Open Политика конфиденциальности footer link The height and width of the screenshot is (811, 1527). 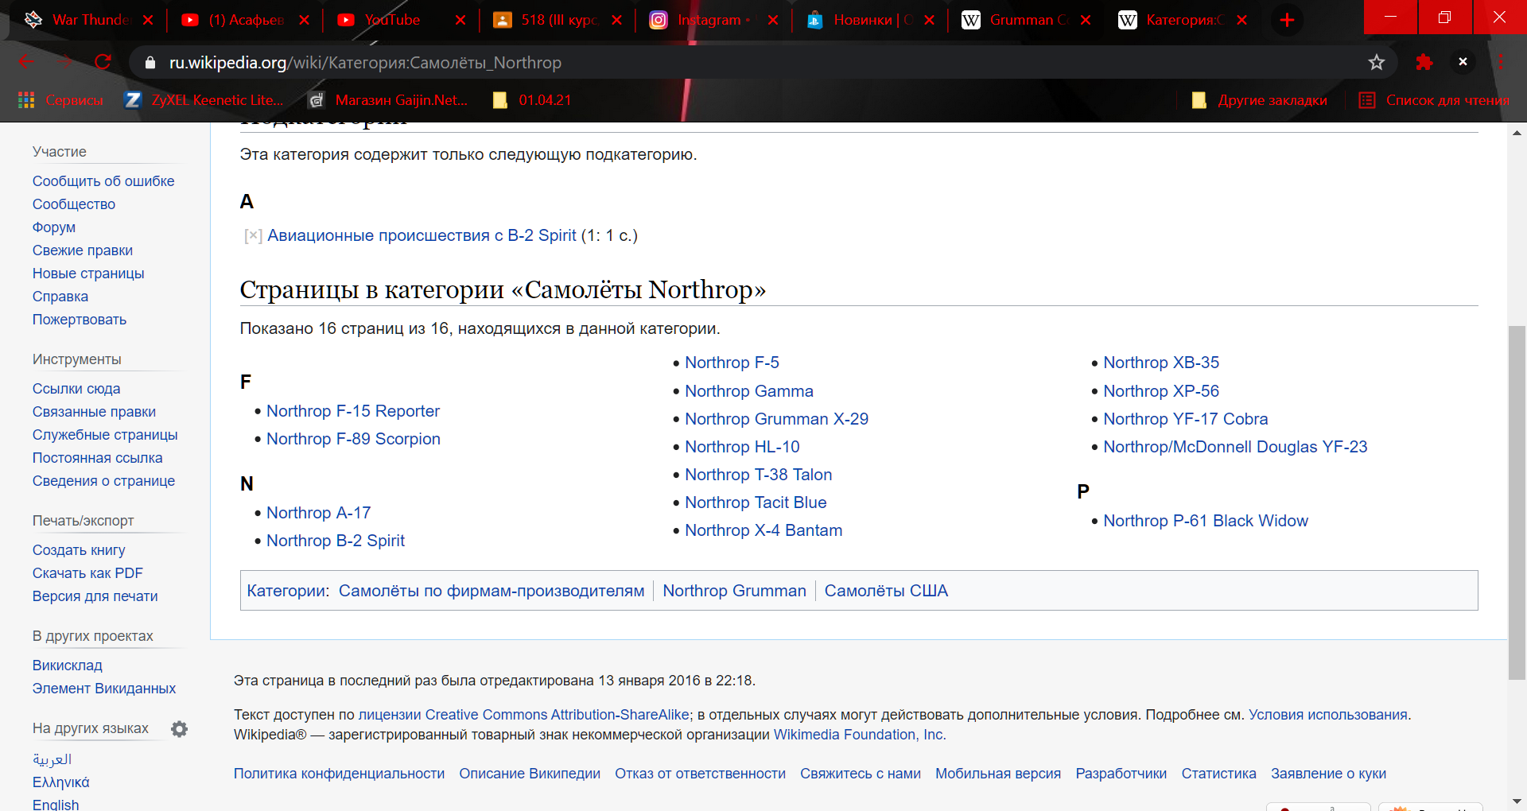coord(339,774)
